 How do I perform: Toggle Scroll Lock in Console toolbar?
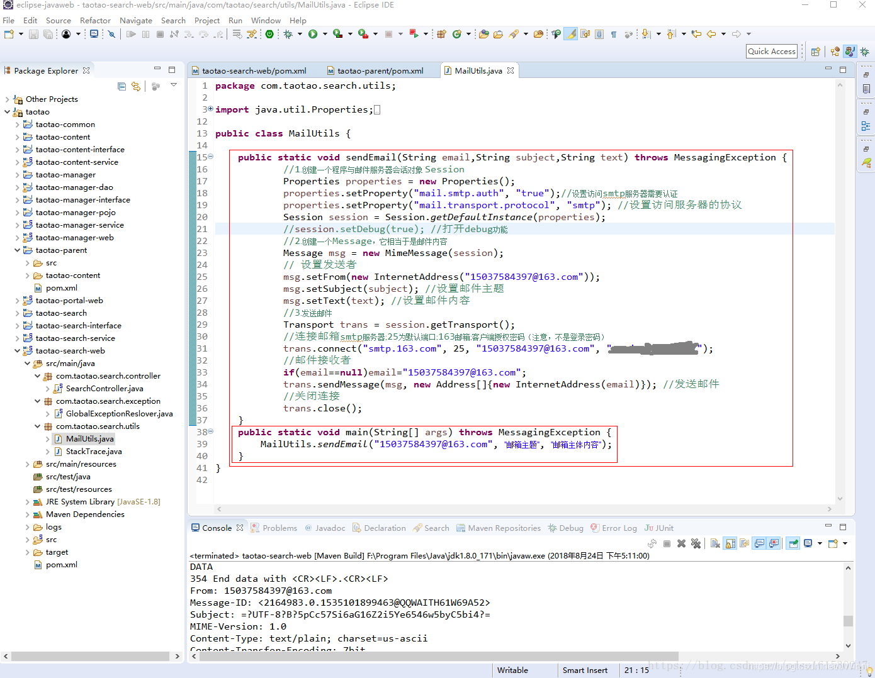730,543
